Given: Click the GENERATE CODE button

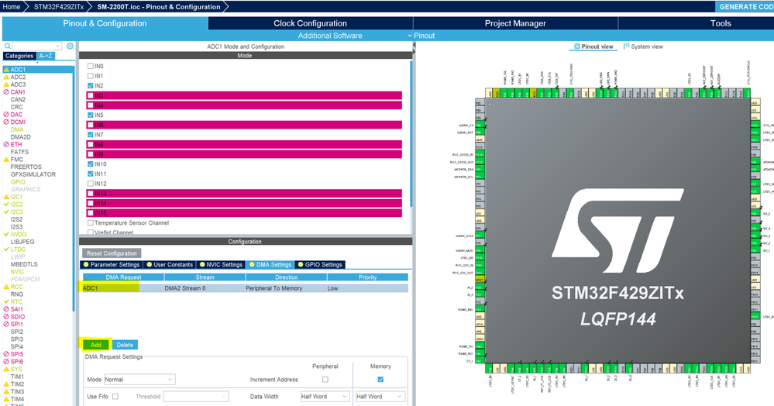Looking at the screenshot, I should pos(745,7).
